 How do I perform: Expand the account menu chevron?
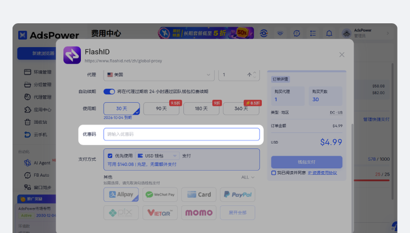coord(388,34)
